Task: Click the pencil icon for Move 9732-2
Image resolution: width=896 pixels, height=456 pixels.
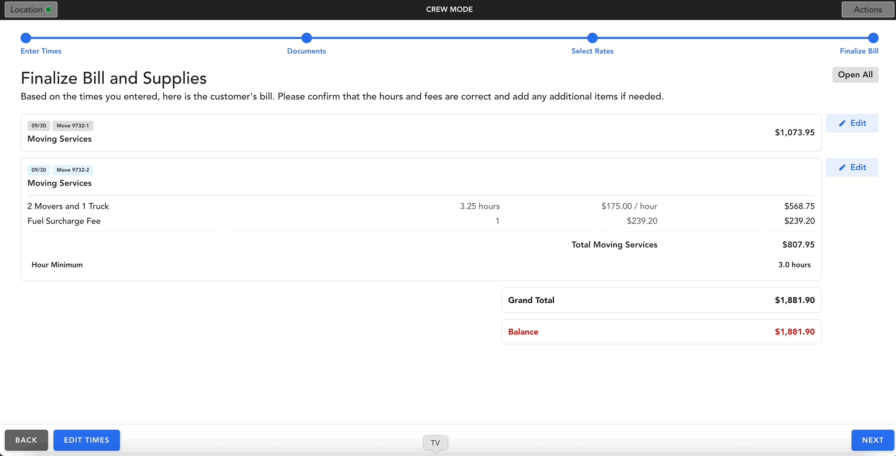Action: [842, 167]
